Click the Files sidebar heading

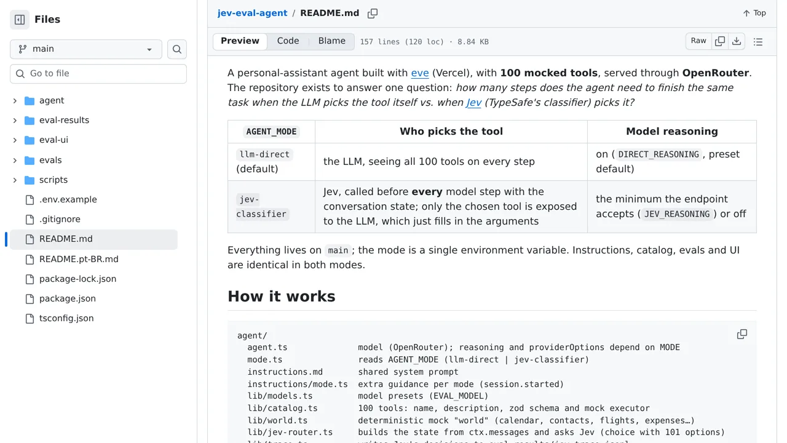47,20
